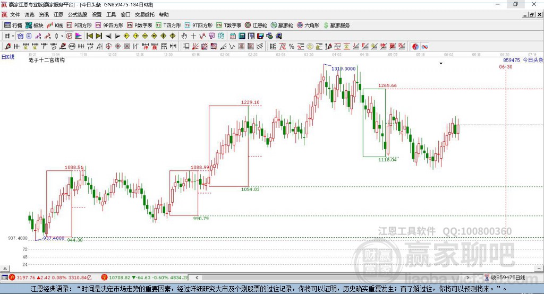Open the 江恩 menu
The width and height of the screenshot is (544, 294).
pyautogui.click(x=58, y=14)
